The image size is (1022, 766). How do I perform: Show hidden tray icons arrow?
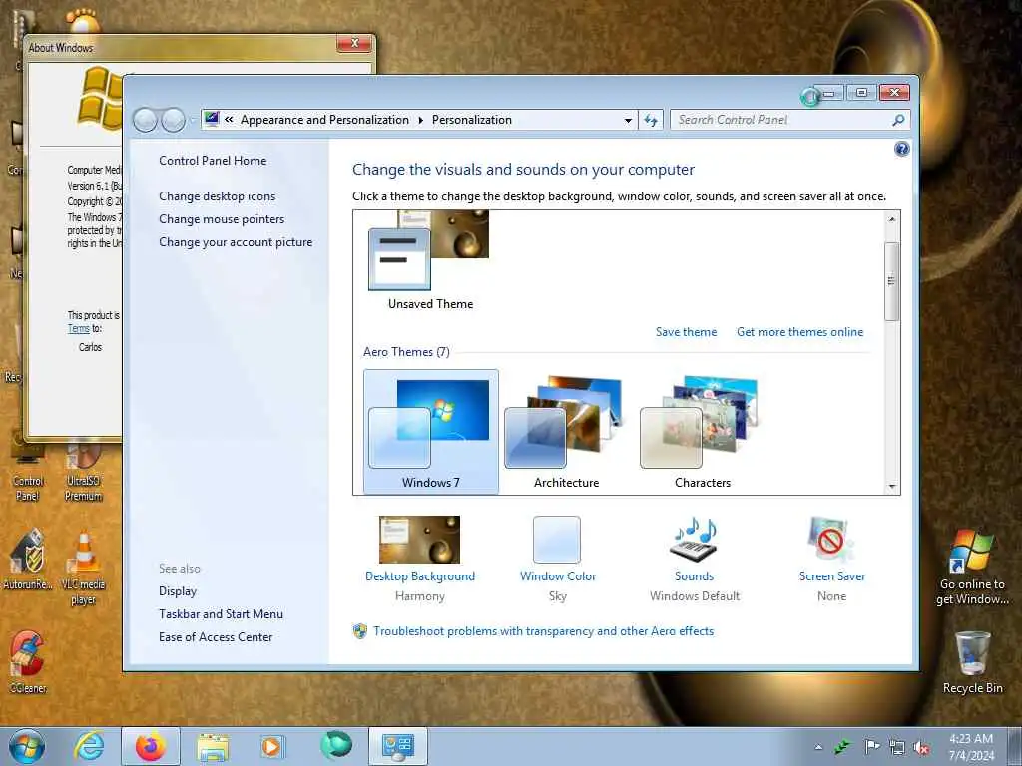point(818,747)
